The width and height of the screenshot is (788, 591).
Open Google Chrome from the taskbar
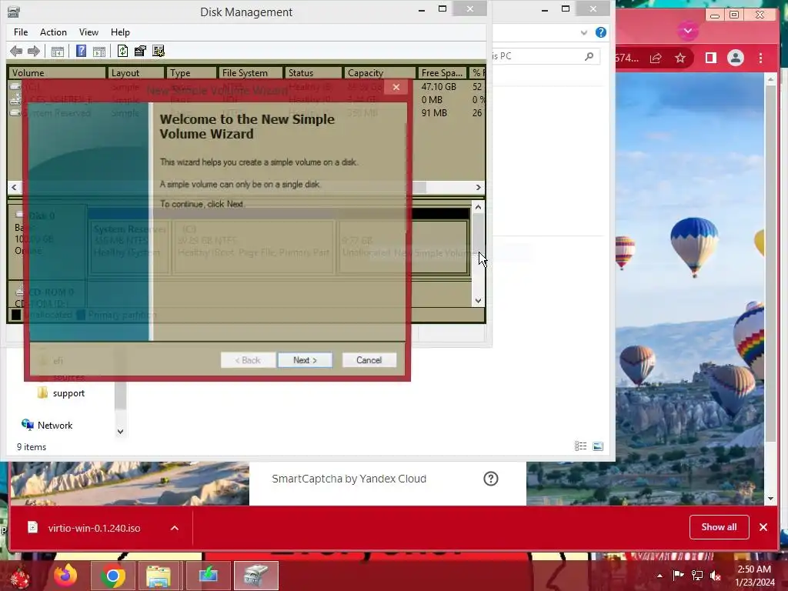click(x=113, y=576)
